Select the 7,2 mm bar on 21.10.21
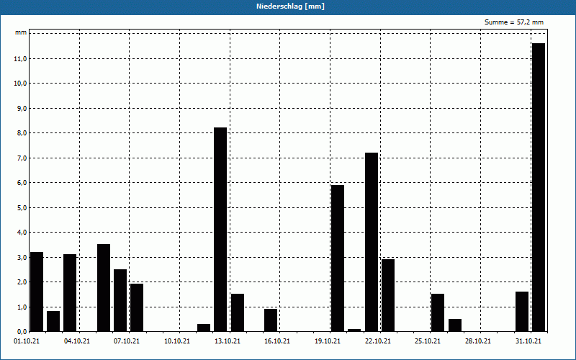 pyautogui.click(x=372, y=242)
